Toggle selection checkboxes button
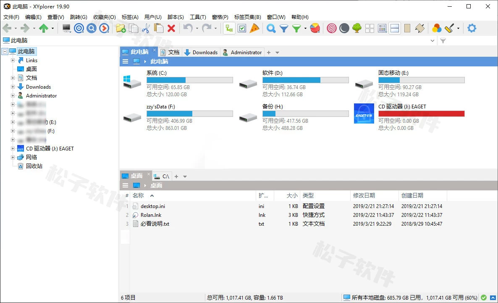The image size is (498, 303). (x=242, y=28)
